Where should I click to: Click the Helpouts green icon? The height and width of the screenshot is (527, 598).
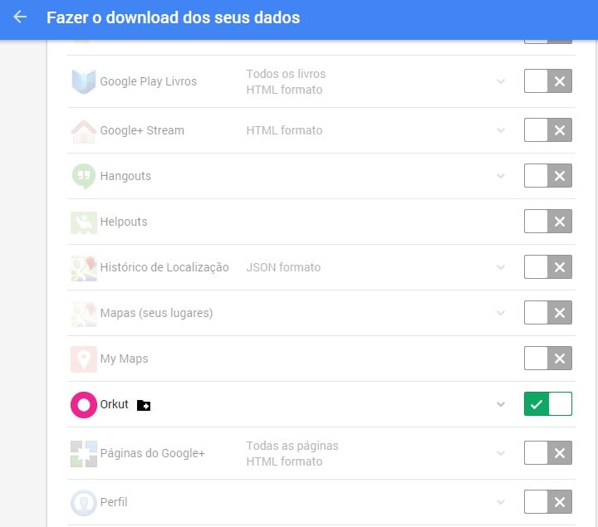point(84,222)
